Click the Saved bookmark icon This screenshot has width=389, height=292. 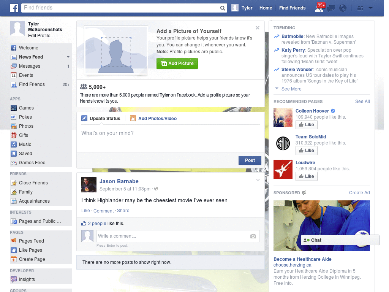pos(14,154)
